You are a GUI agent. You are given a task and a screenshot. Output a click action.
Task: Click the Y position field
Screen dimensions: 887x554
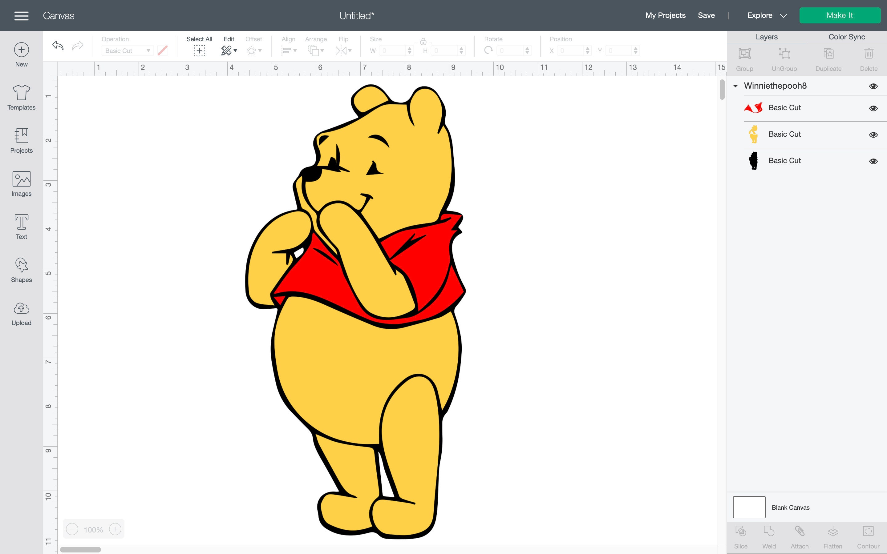(x=619, y=50)
